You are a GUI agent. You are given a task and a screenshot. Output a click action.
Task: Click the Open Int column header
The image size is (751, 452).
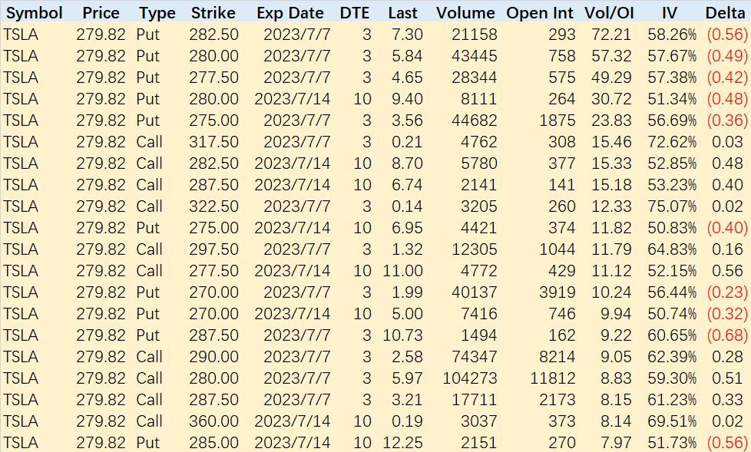pyautogui.click(x=540, y=13)
